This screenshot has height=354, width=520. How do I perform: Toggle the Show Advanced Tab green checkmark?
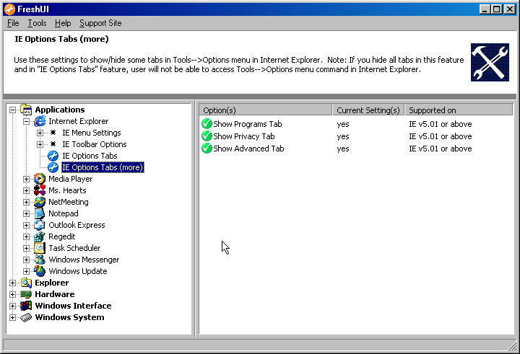207,149
